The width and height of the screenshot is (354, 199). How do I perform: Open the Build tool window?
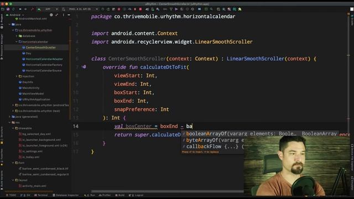point(120,195)
